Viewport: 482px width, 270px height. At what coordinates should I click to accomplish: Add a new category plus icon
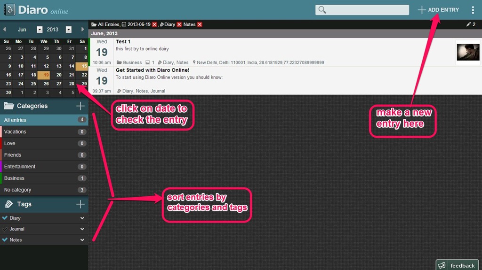(x=80, y=106)
